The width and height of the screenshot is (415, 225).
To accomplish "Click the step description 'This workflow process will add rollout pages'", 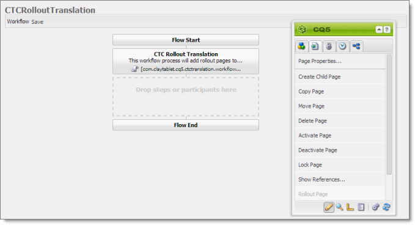I will click(x=185, y=61).
